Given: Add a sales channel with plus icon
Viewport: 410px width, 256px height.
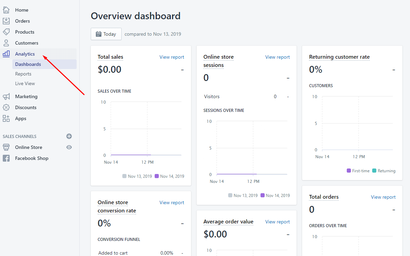Looking at the screenshot, I should (69, 136).
